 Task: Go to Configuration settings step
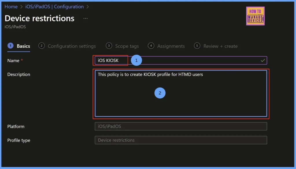[x=67, y=46]
